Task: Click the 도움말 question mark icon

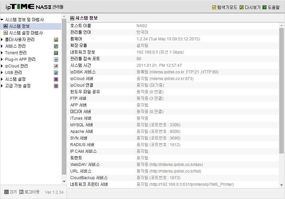Action: 264,7
